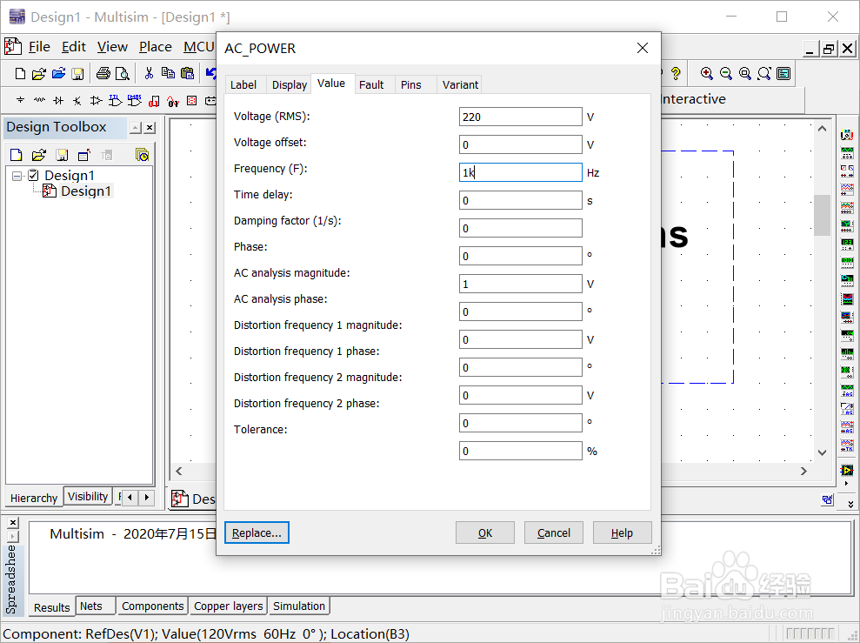860x643 pixels.
Task: Add a two-channel oscilloscope instrument
Action: [847, 190]
